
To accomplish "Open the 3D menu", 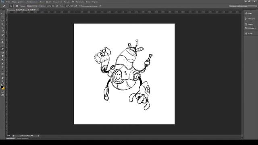I will (x=73, y=2).
